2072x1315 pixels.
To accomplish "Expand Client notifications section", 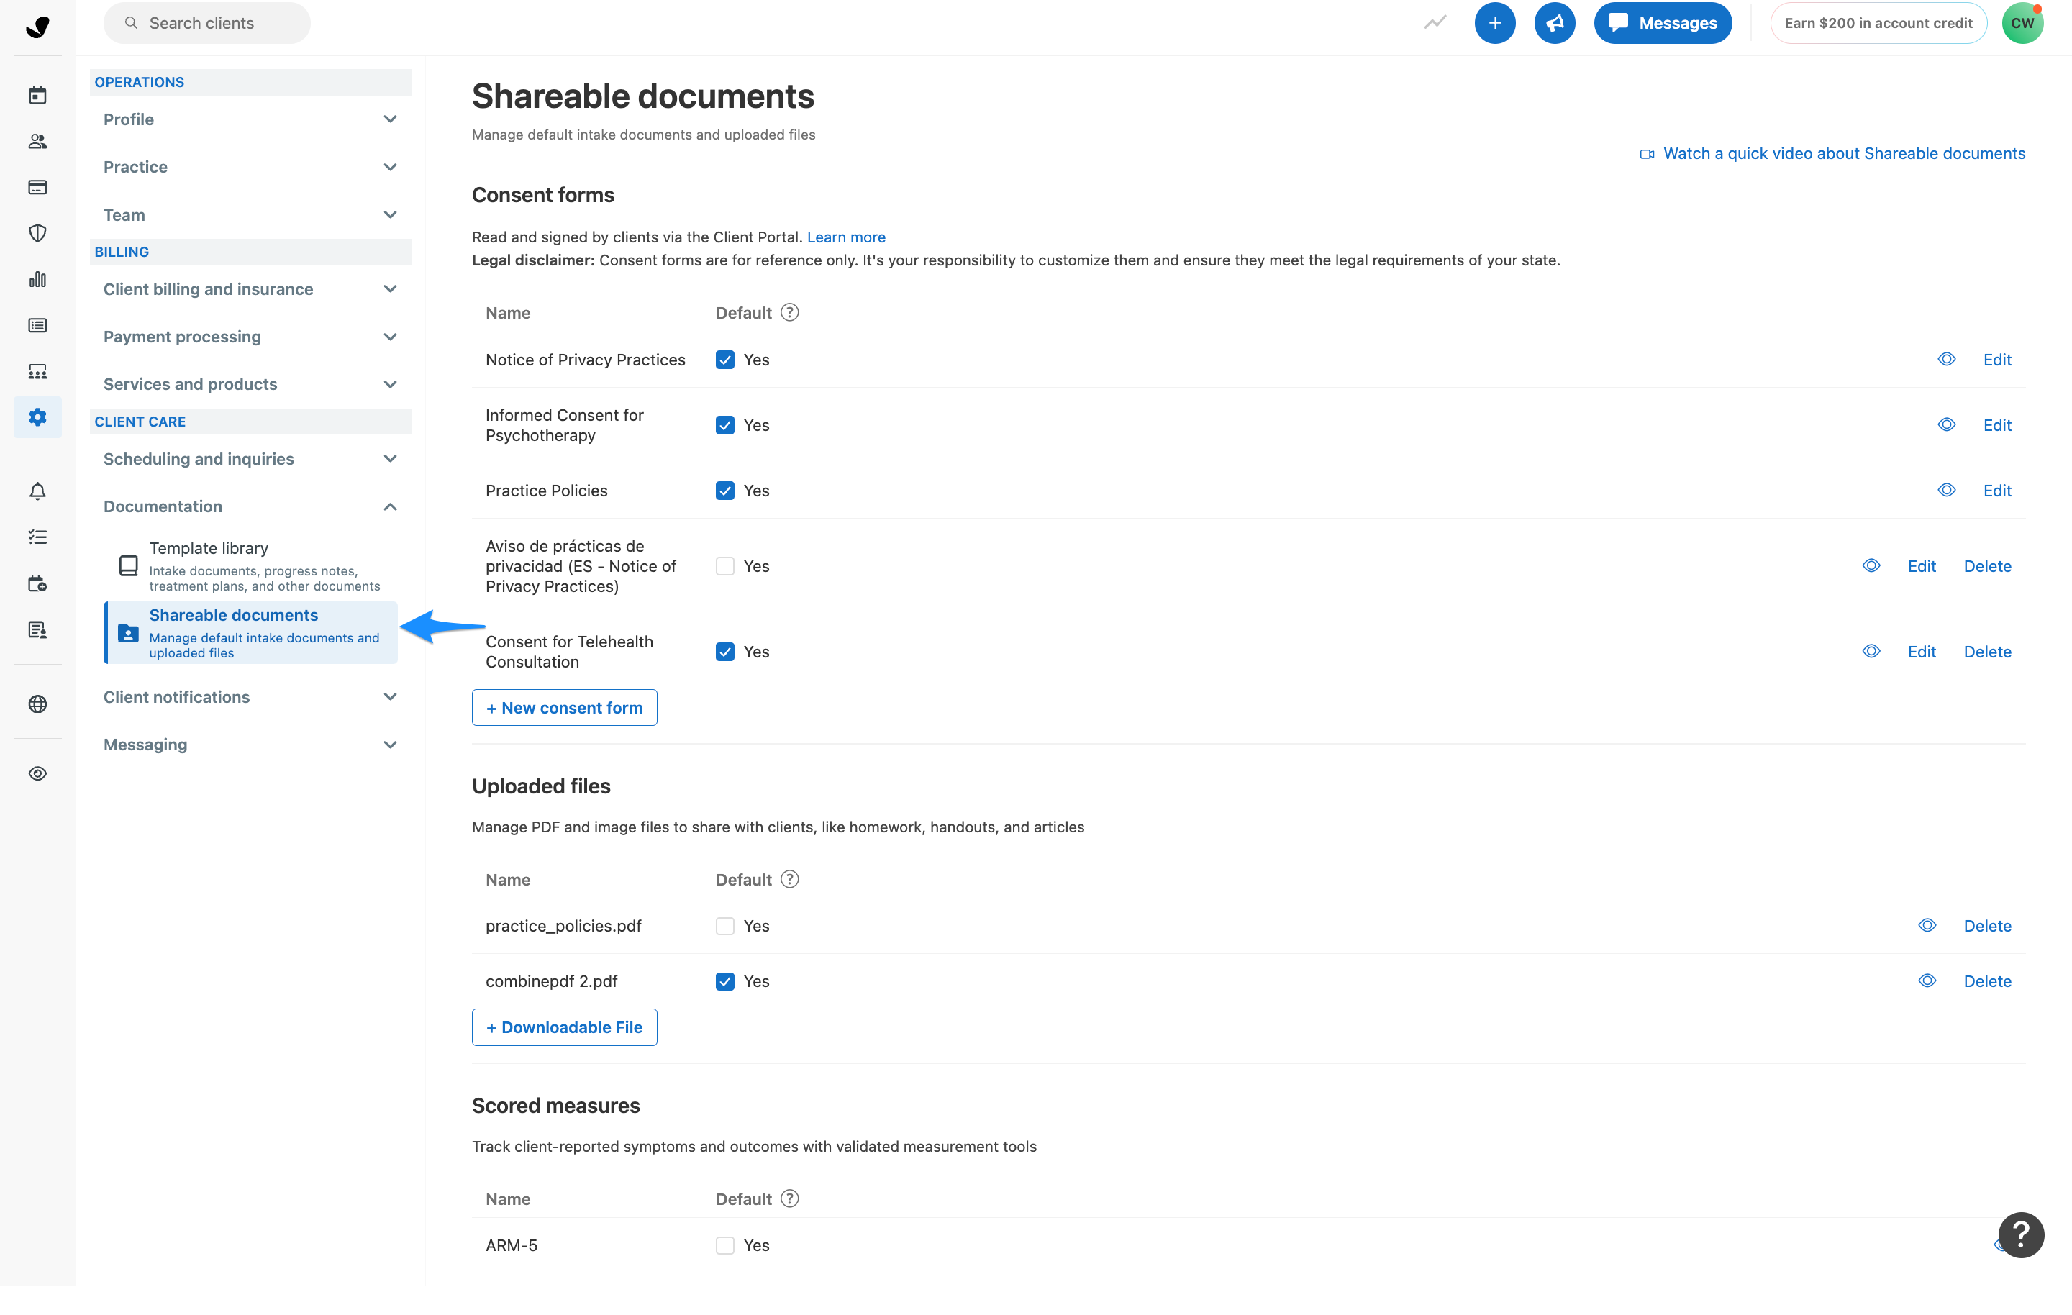I will point(250,697).
